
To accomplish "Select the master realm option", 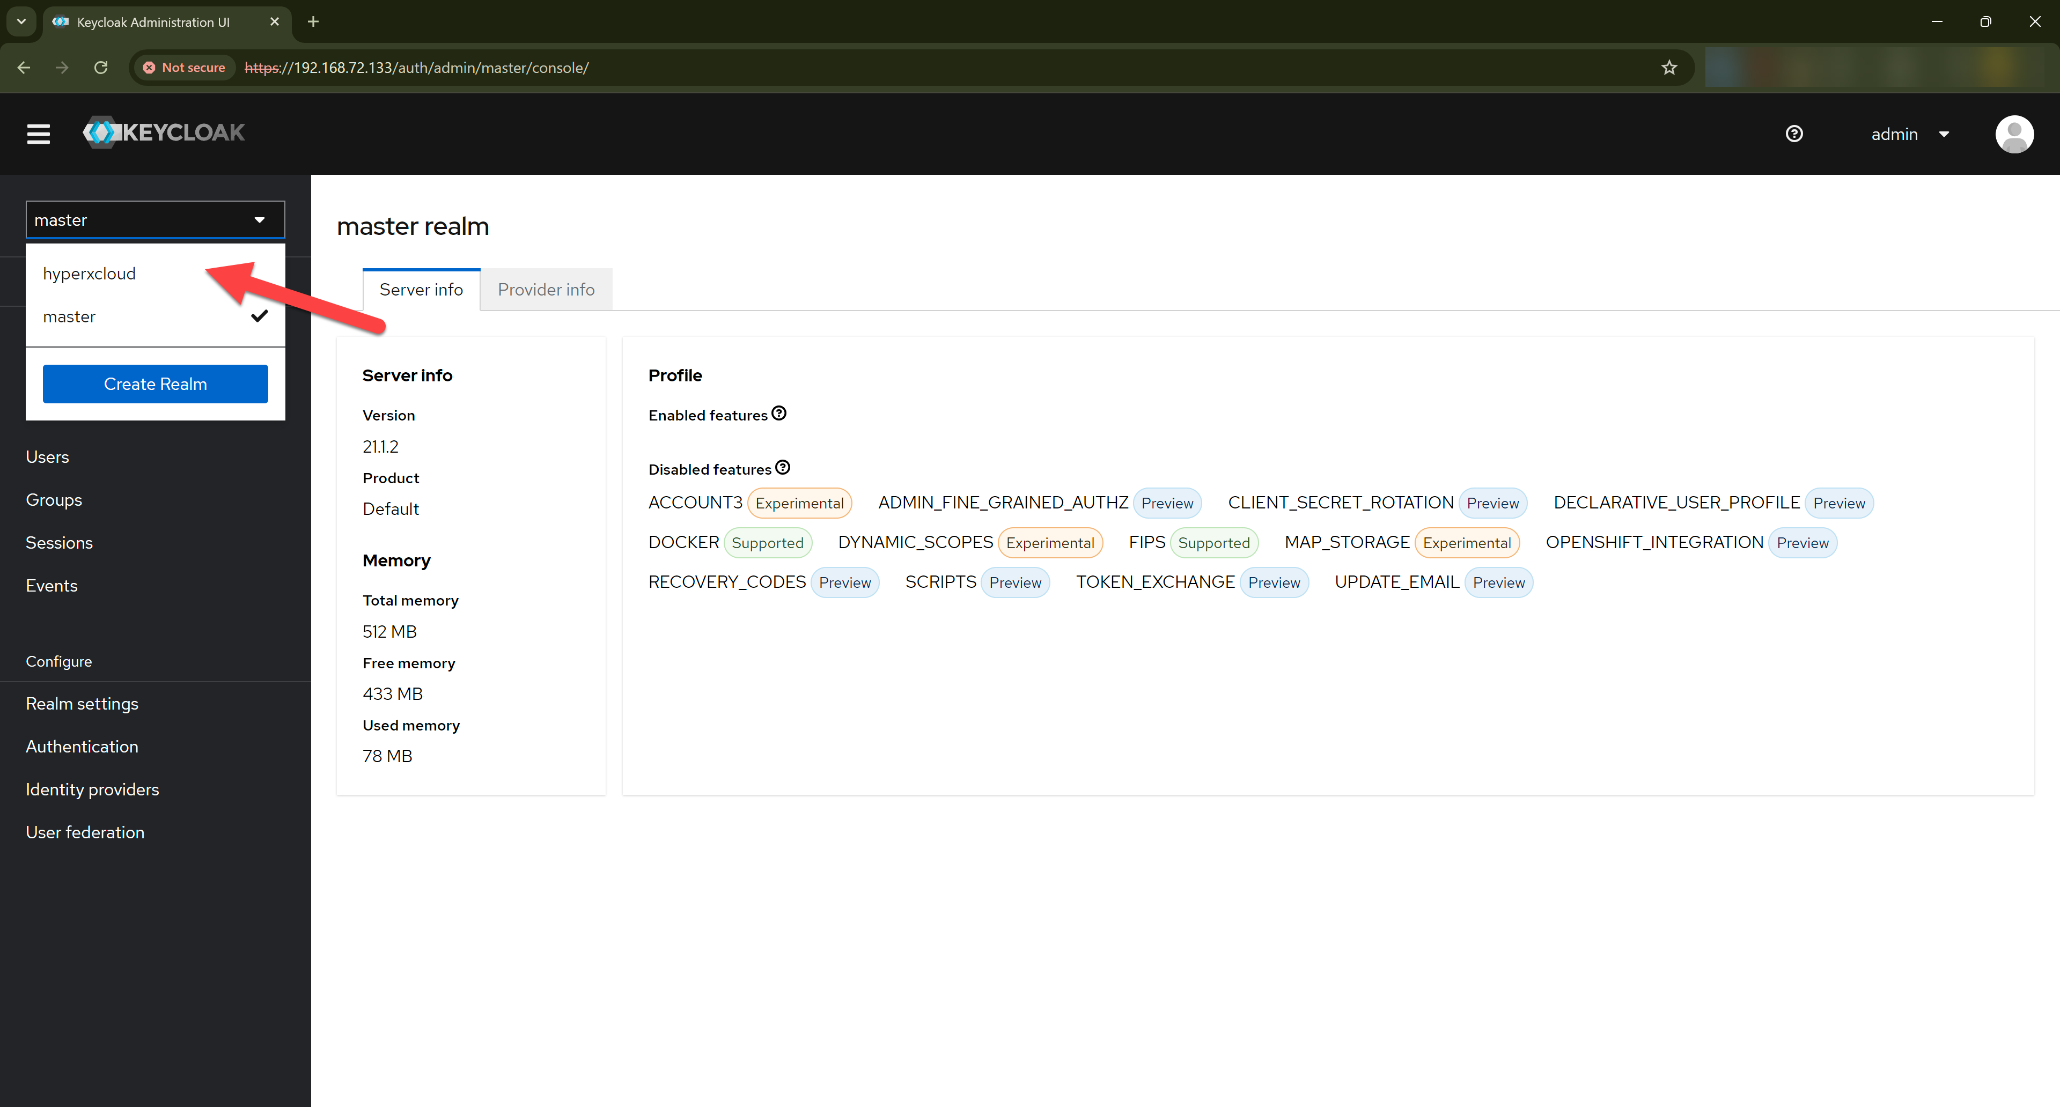I will [155, 316].
